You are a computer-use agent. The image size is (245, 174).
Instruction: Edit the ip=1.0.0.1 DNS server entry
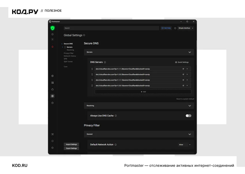[183, 85]
